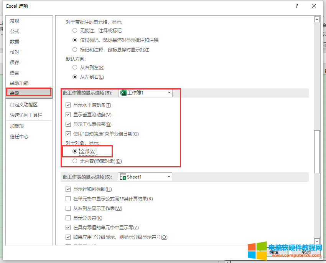Enable 在单元格中显示公式而非其计算结果
The width and height of the screenshot is (326, 263).
tap(68, 199)
